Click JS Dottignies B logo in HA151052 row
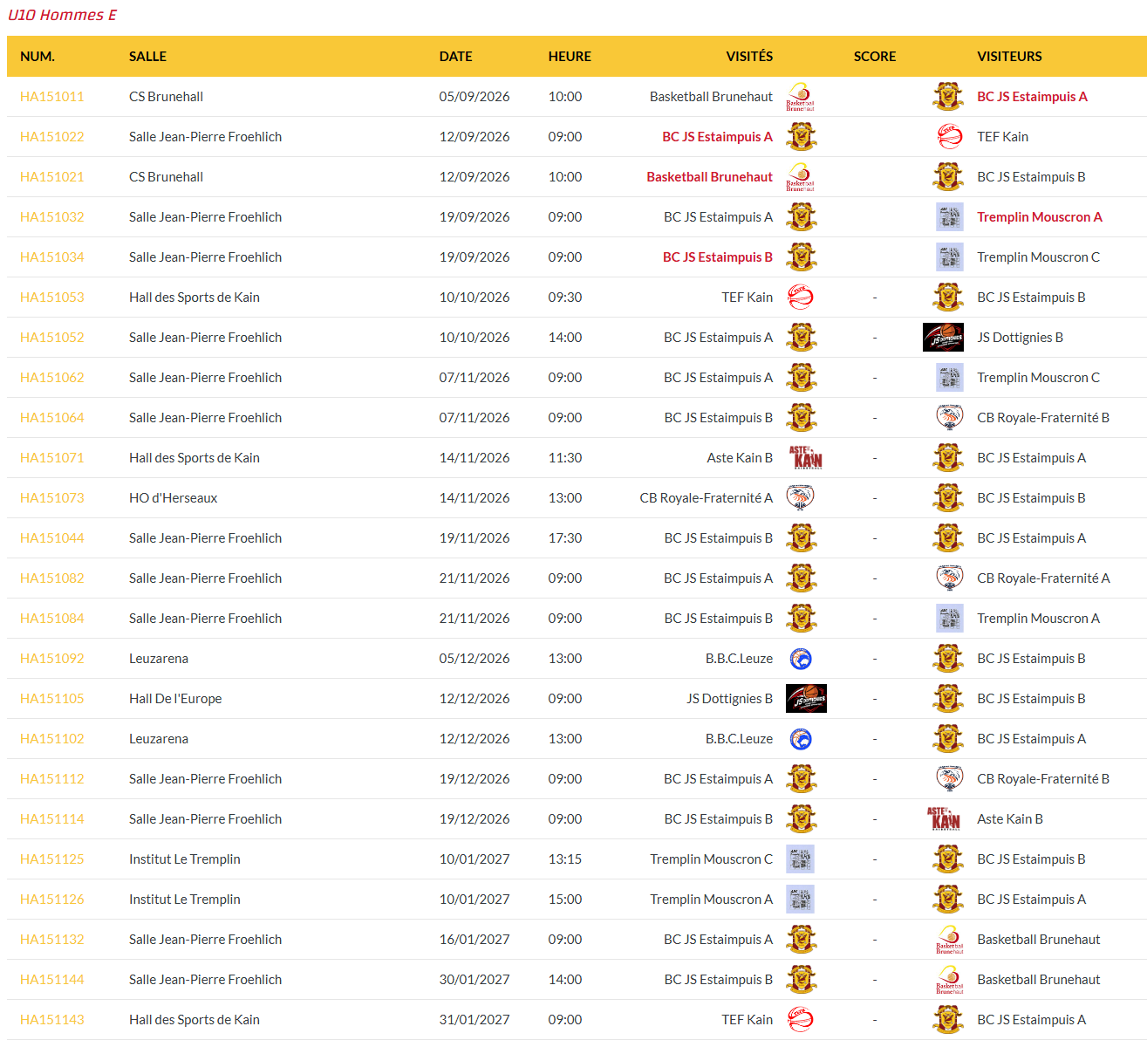Screen dimensions: 1147x1040 pyautogui.click(x=943, y=338)
